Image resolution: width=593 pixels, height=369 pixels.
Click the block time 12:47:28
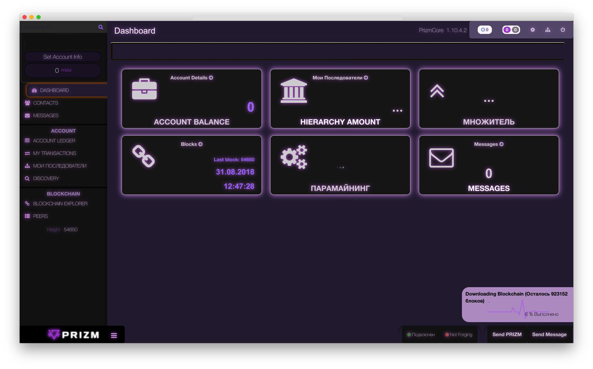point(239,186)
